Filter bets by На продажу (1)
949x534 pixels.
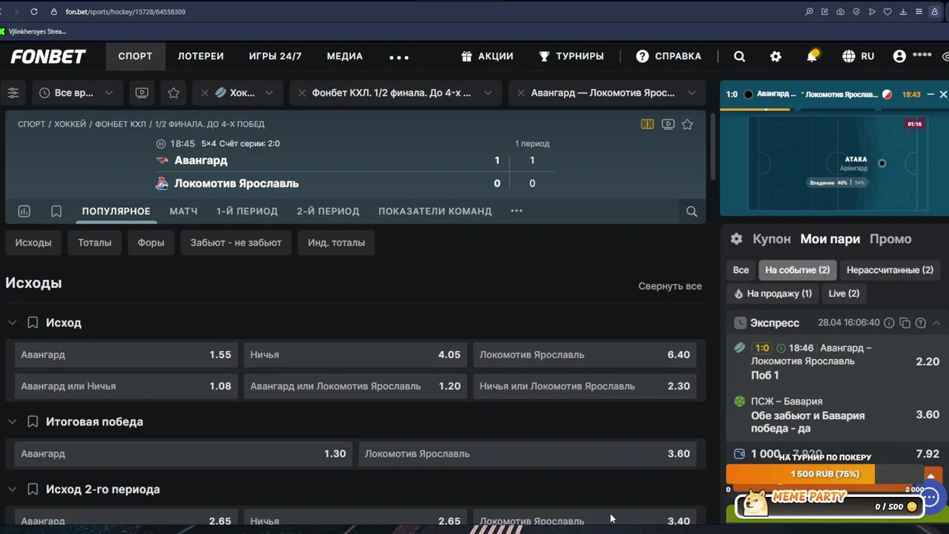coord(773,294)
